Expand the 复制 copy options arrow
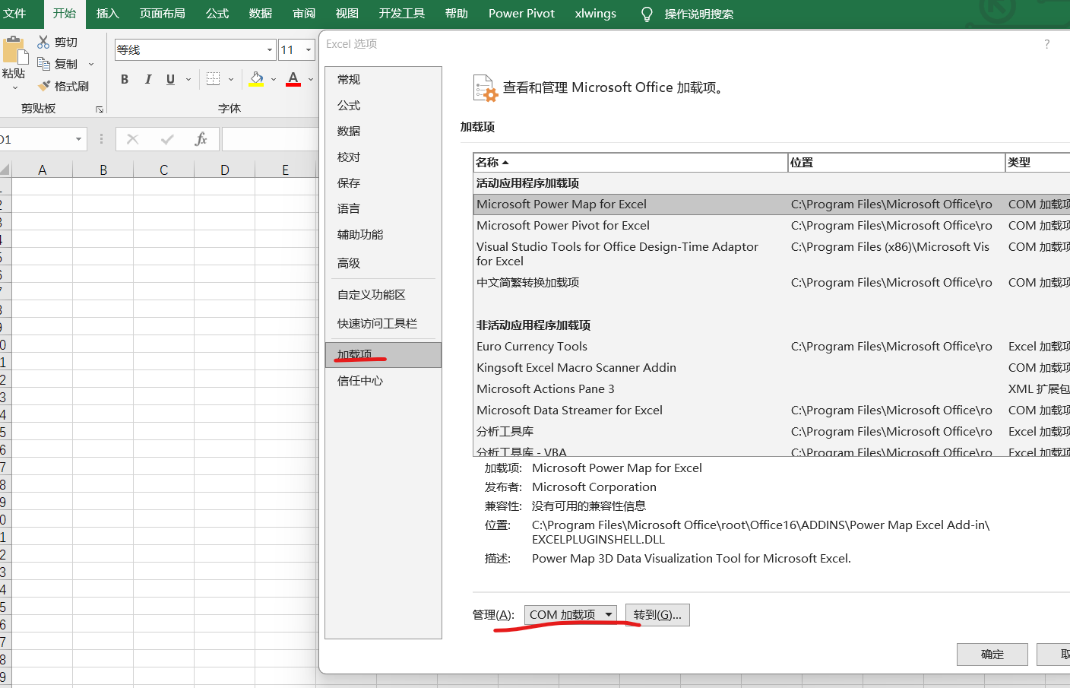This screenshot has height=688, width=1070. (91, 65)
